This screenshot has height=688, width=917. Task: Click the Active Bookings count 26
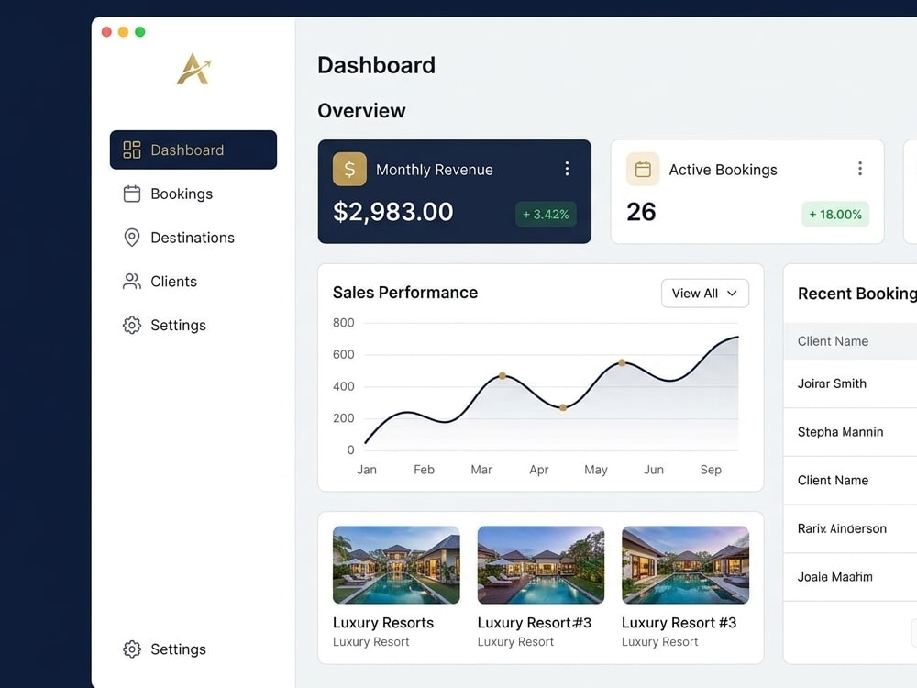tap(641, 212)
